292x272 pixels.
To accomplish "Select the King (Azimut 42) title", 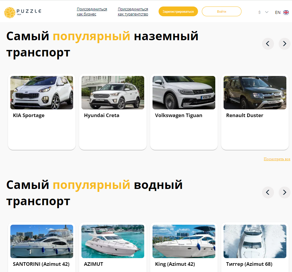I will 175,264.
